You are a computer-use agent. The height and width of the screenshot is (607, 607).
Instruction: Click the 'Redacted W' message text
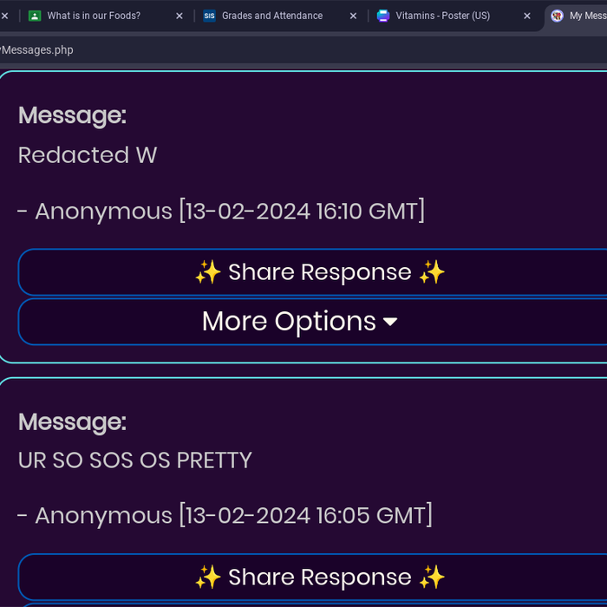point(88,155)
